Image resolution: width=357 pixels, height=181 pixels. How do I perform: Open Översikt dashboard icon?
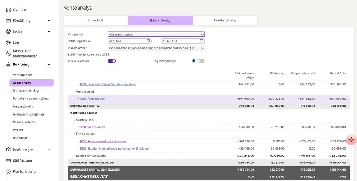9,10
